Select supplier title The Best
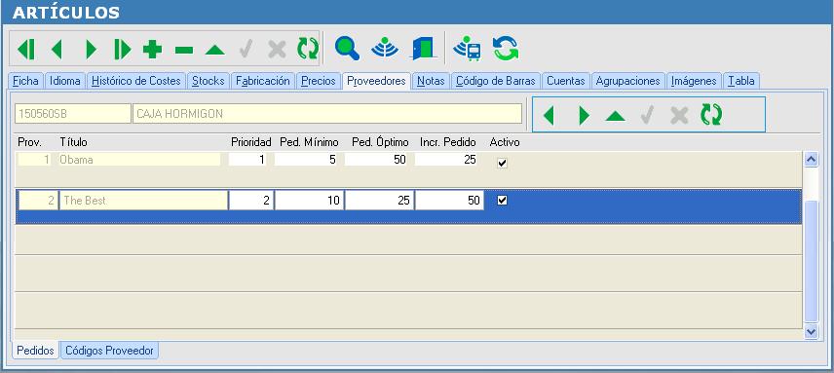Viewport: 834px width, 373px height. point(143,201)
